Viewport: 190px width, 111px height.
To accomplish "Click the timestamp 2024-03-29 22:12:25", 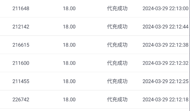I will (166, 81).
